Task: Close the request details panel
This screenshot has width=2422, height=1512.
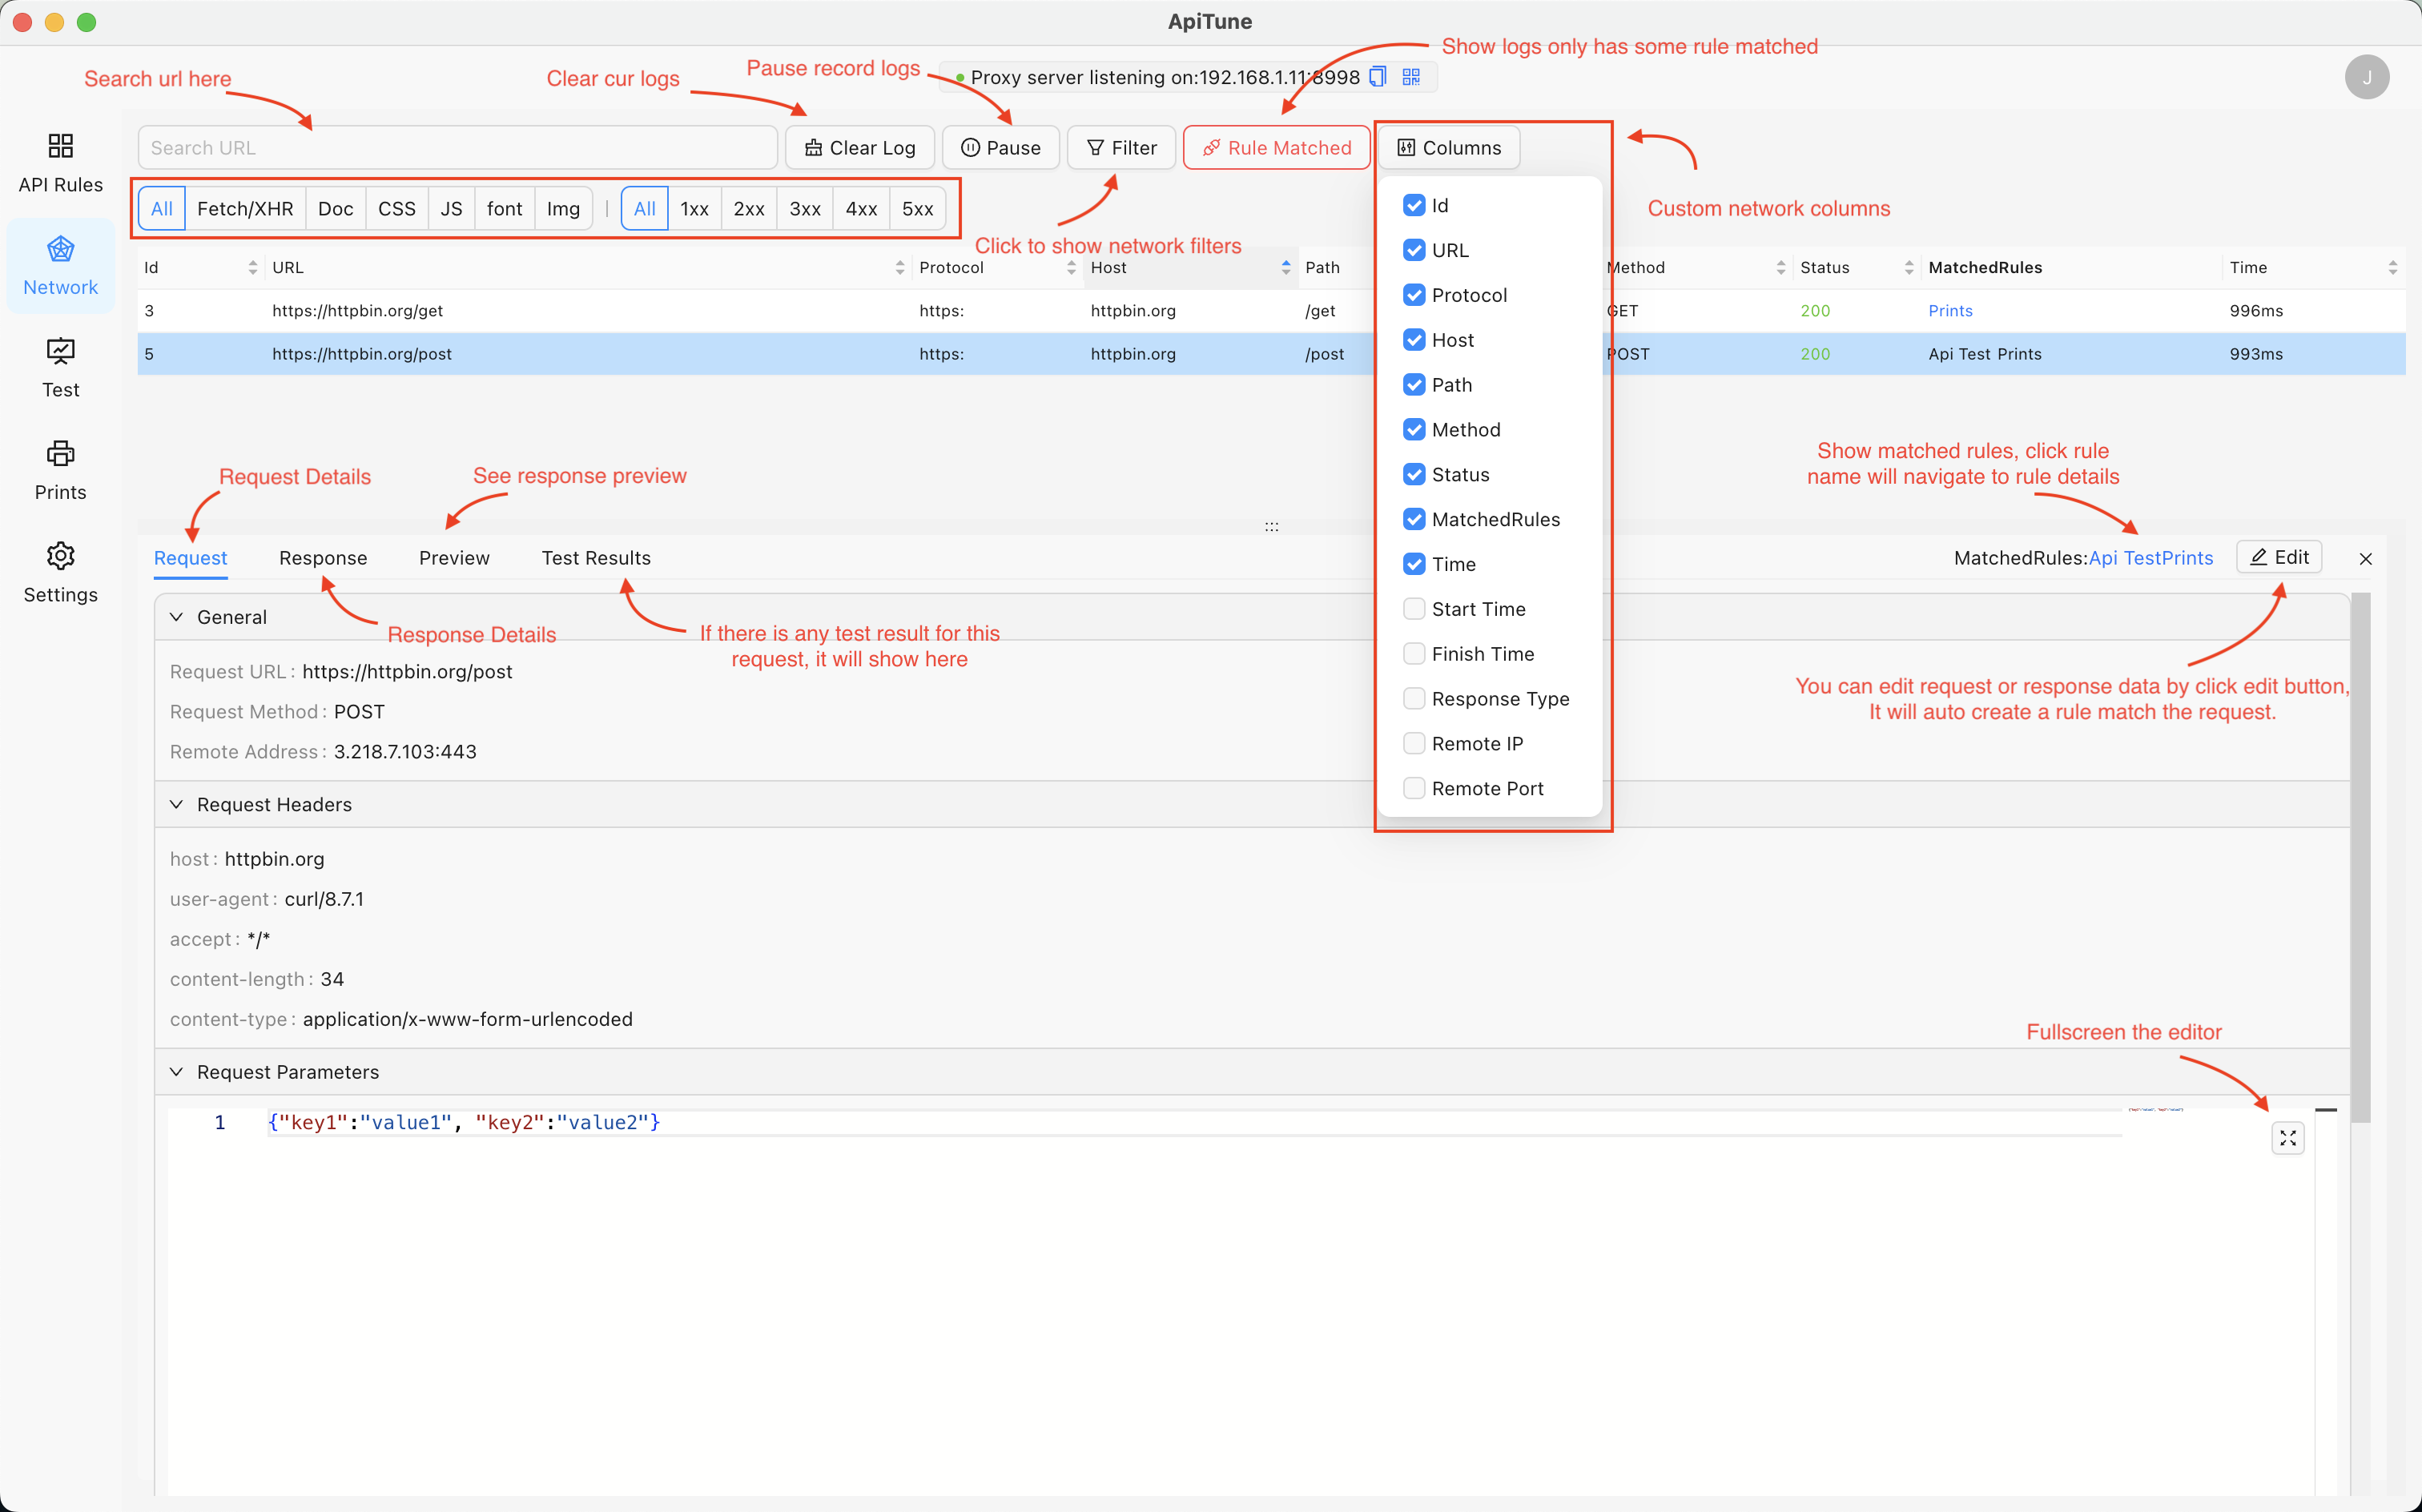Action: tap(2365, 559)
